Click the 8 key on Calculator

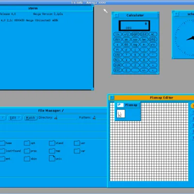click(x=135, y=55)
